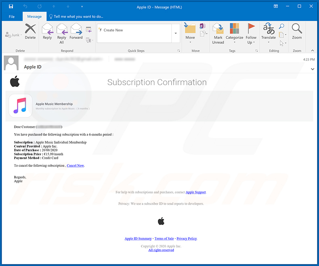Send message to OneNote
The width and height of the screenshot is (319, 266).
(x=202, y=26)
